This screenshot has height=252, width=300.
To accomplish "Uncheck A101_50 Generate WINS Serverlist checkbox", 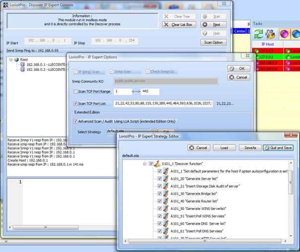I will (x=159, y=208).
